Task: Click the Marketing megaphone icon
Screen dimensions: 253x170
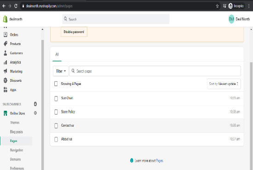Action: click(x=6, y=71)
